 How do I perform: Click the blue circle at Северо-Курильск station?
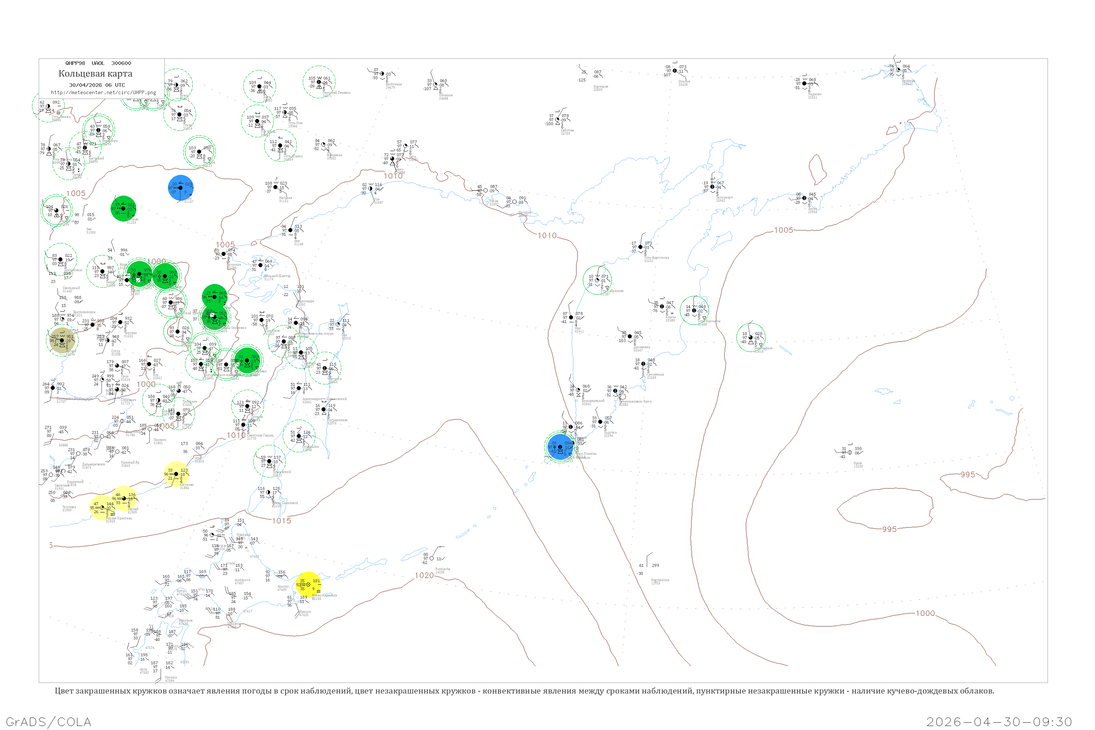[560, 447]
